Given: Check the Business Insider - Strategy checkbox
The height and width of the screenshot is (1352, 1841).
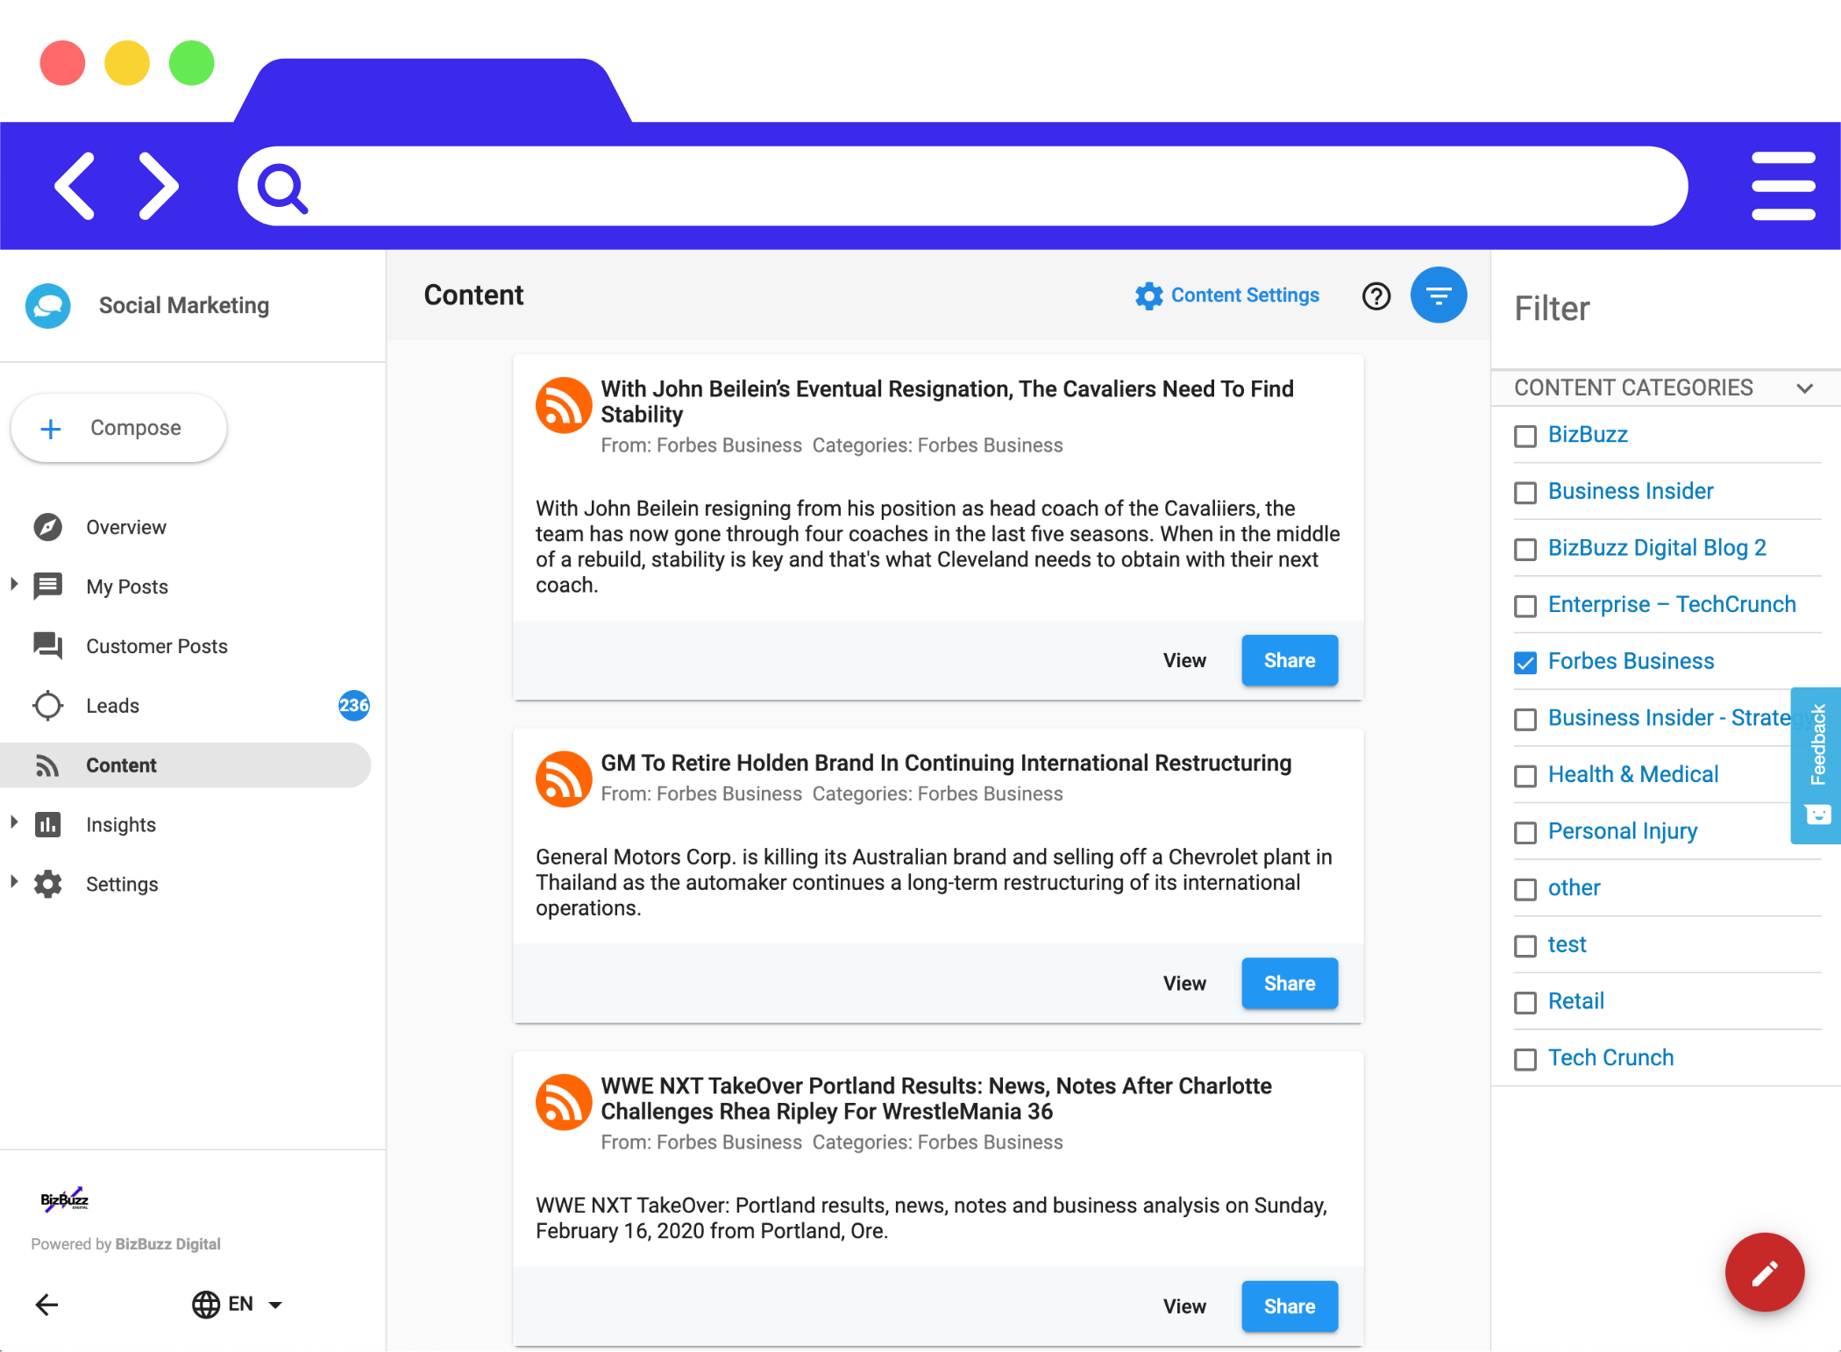Looking at the screenshot, I should point(1525,719).
